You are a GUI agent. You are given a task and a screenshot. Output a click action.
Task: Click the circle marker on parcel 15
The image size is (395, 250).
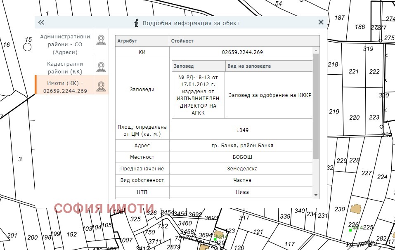27,47
